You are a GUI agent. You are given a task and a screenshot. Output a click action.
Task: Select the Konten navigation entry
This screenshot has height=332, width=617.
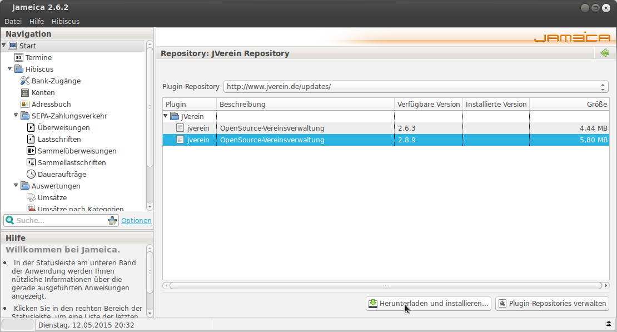pyautogui.click(x=43, y=92)
